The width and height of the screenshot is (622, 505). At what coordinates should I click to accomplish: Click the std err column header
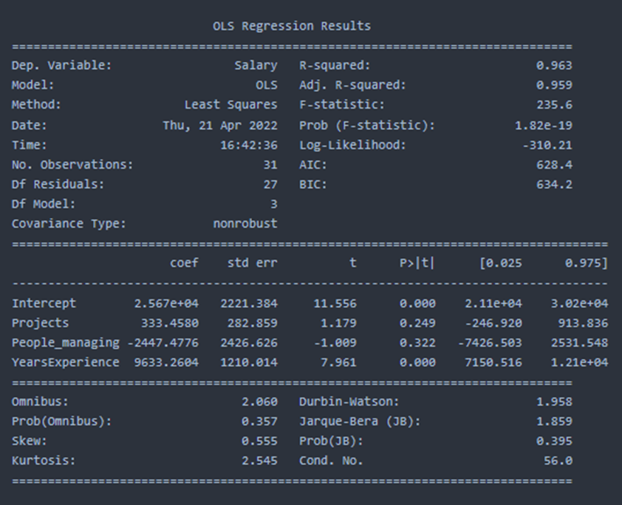pyautogui.click(x=252, y=262)
